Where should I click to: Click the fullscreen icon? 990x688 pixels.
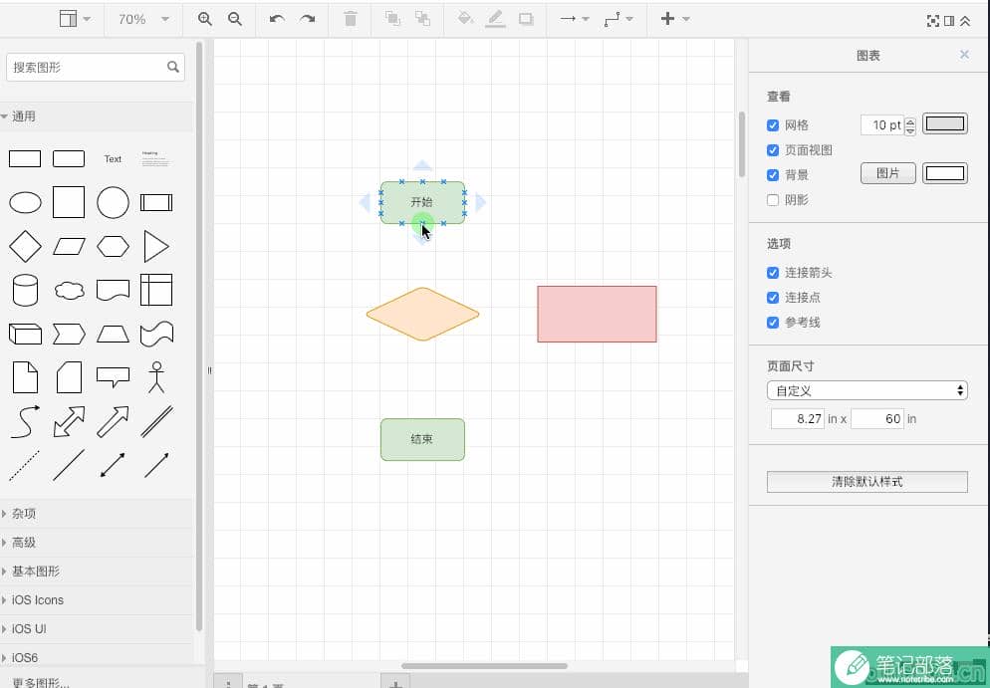click(932, 21)
